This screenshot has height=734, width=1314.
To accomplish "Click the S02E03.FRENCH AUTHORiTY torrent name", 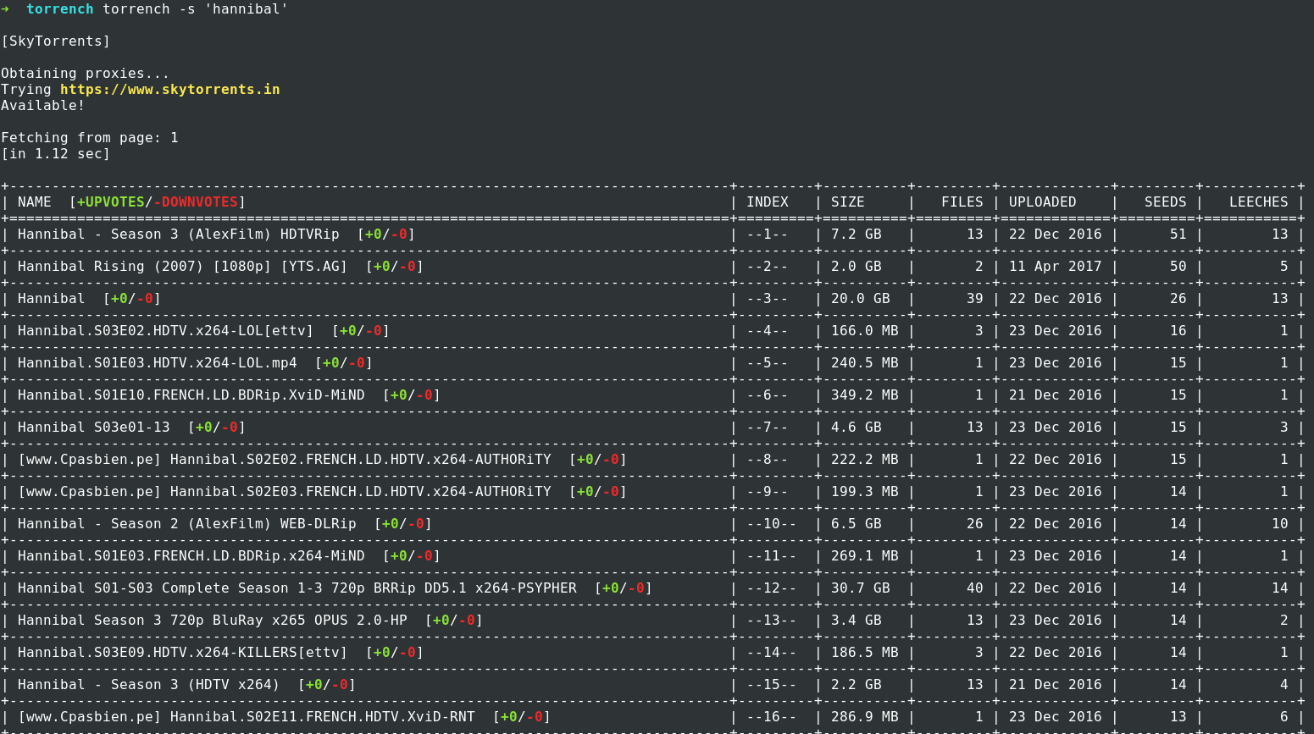I will point(285,491).
